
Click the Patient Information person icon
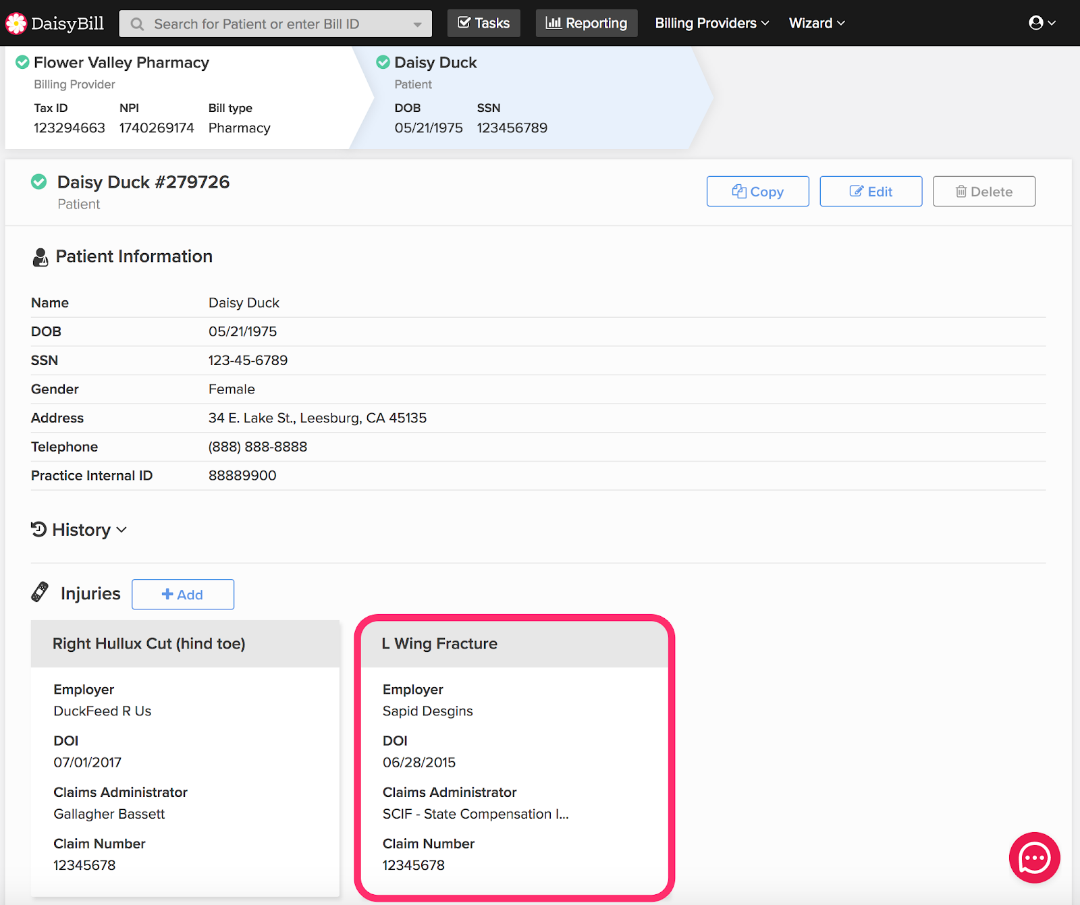(40, 257)
